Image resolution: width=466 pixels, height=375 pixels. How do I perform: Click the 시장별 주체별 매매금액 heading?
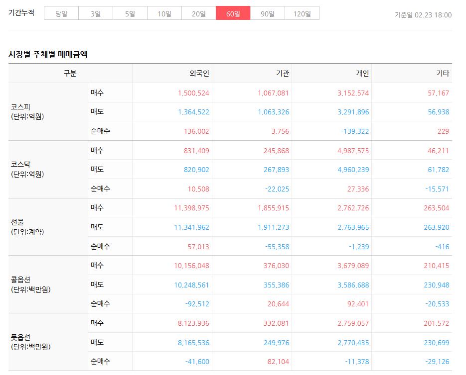(48, 54)
